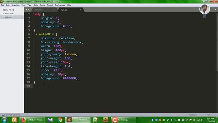
Task: Click 'border-box' value on line 8
Action: 72,42
